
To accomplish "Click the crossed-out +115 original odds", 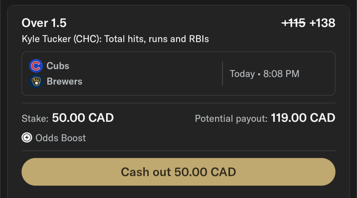I will [293, 23].
